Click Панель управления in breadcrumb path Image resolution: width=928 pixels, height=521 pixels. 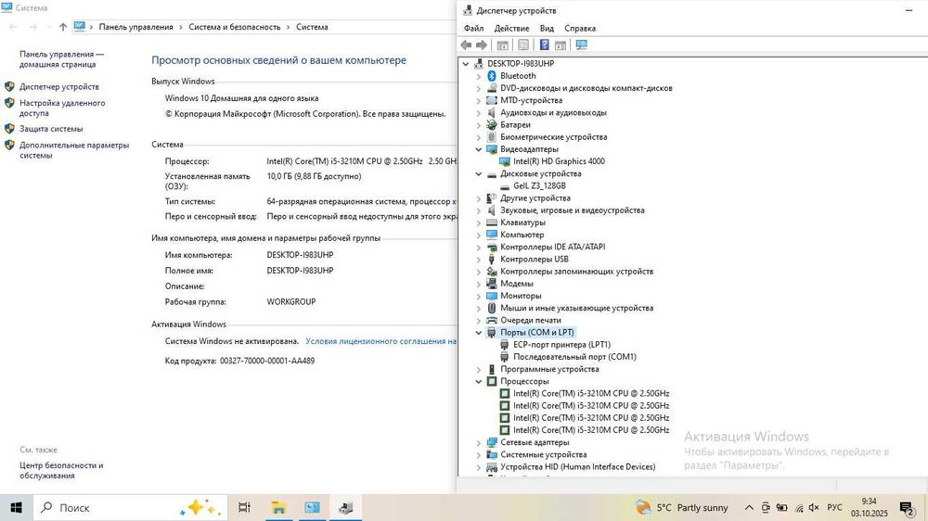pos(135,27)
